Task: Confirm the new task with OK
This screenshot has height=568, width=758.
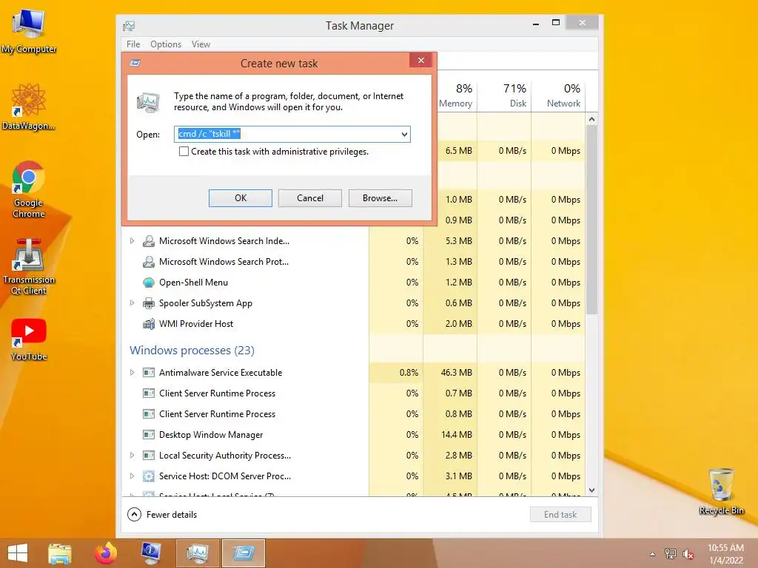Action: [x=241, y=198]
